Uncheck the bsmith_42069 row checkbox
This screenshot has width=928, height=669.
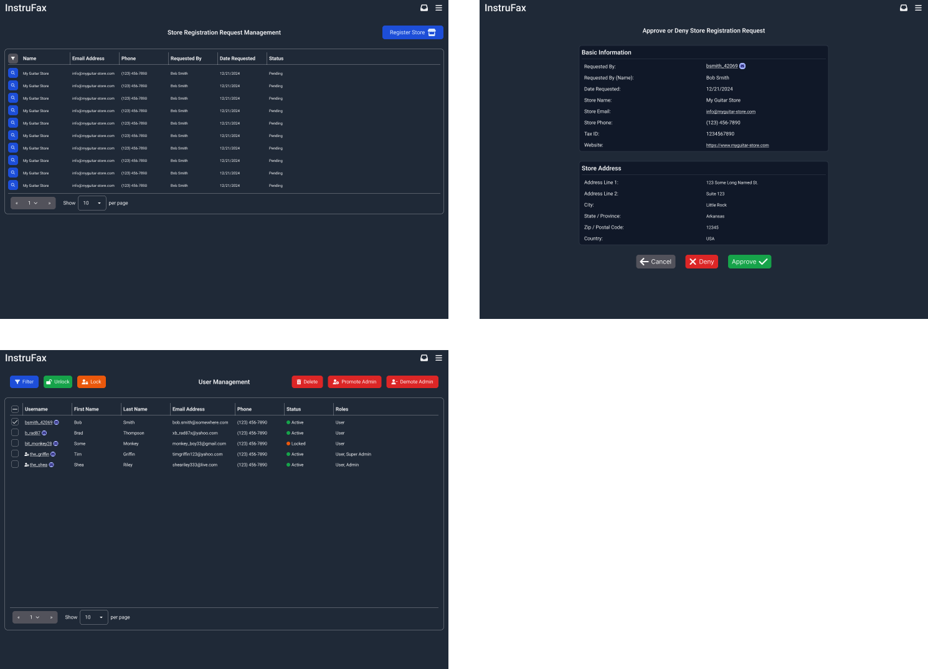(x=14, y=422)
